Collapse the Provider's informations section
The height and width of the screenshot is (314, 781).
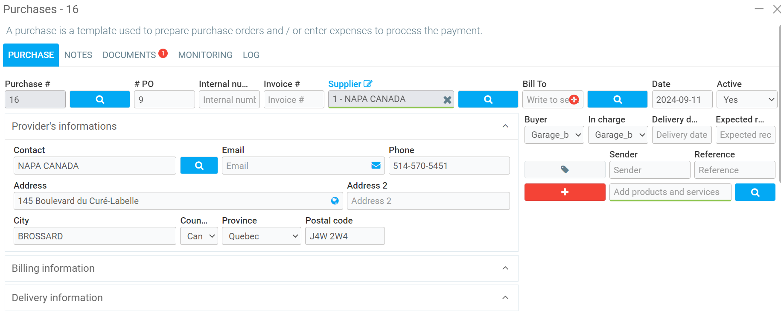tap(505, 126)
